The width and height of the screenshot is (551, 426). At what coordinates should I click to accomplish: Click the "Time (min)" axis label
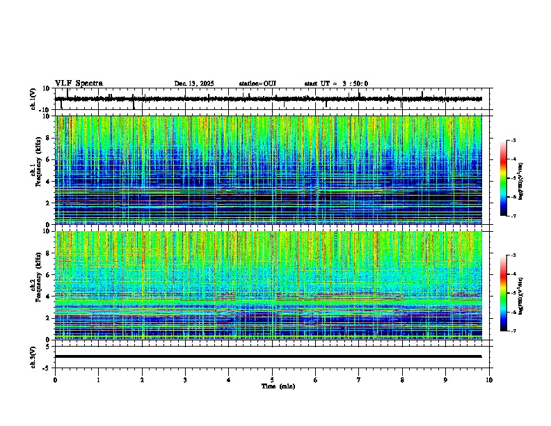pyautogui.click(x=278, y=386)
